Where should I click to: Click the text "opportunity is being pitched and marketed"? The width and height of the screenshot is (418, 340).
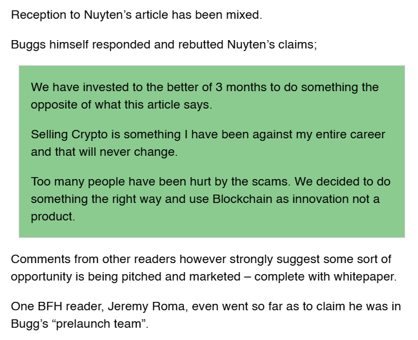point(126,277)
